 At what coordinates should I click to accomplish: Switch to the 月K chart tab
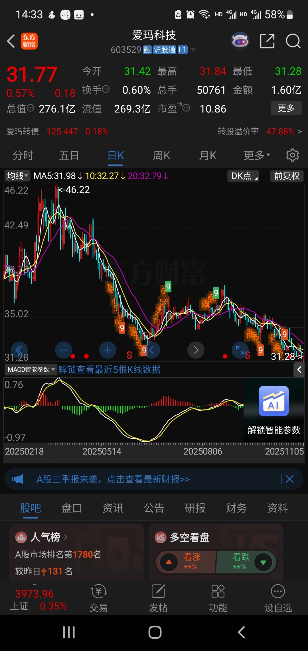(208, 156)
